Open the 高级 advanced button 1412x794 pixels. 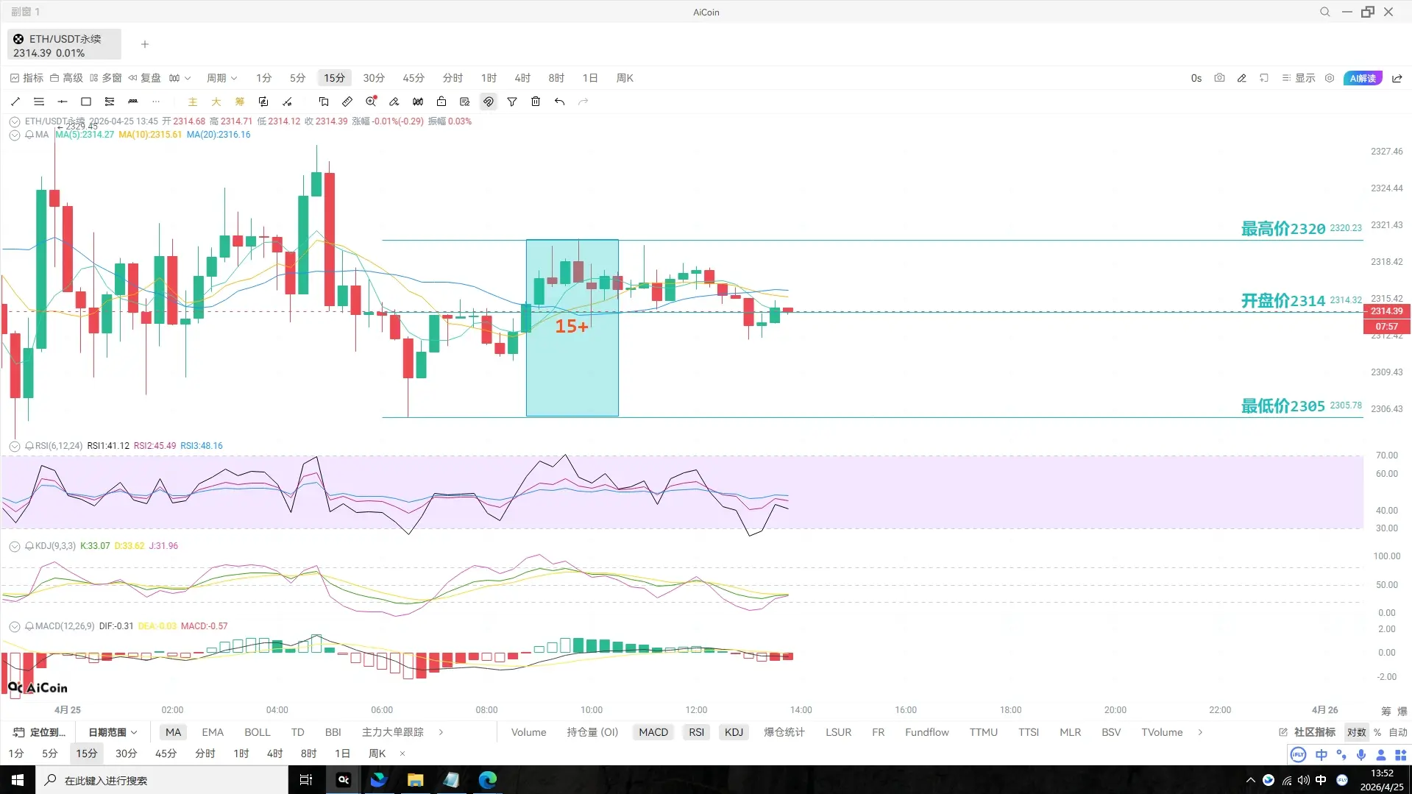66,78
